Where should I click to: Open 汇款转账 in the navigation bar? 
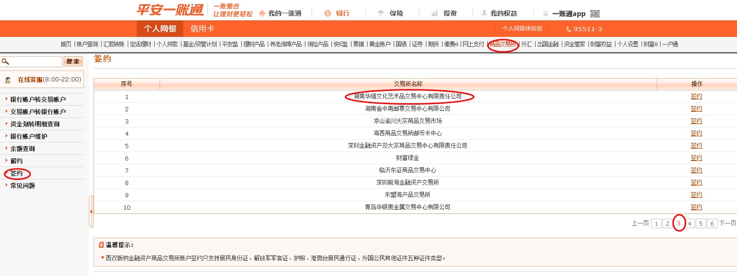114,45
